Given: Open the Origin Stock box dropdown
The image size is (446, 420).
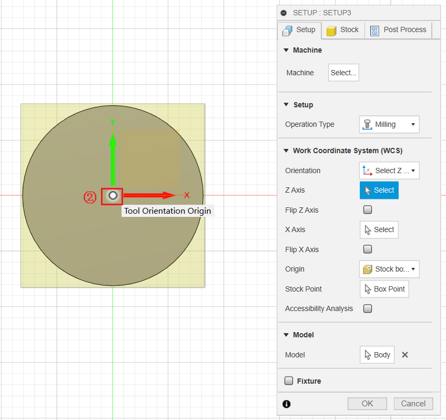Looking at the screenshot, I should 412,269.
